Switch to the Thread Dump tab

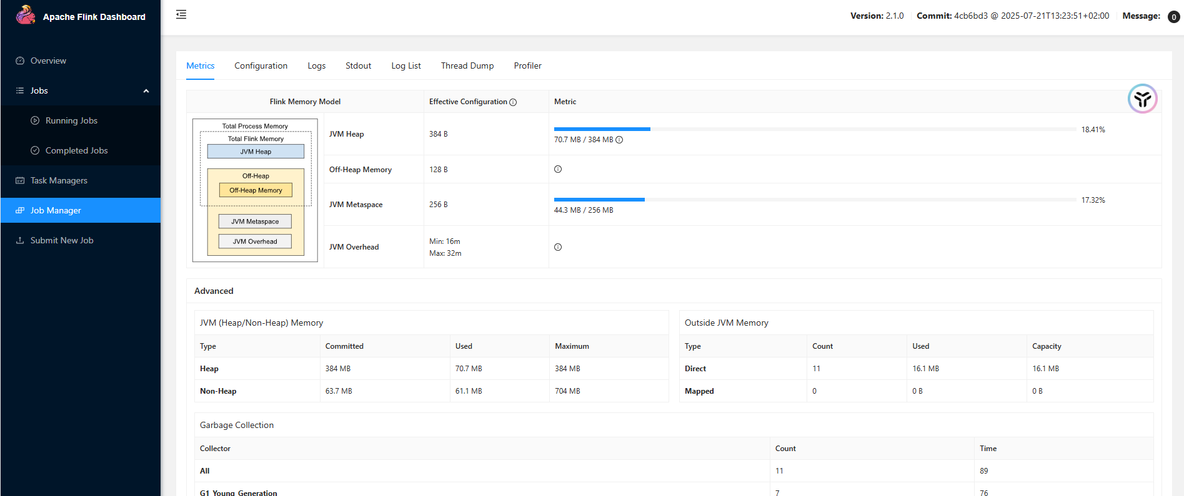[x=467, y=66]
